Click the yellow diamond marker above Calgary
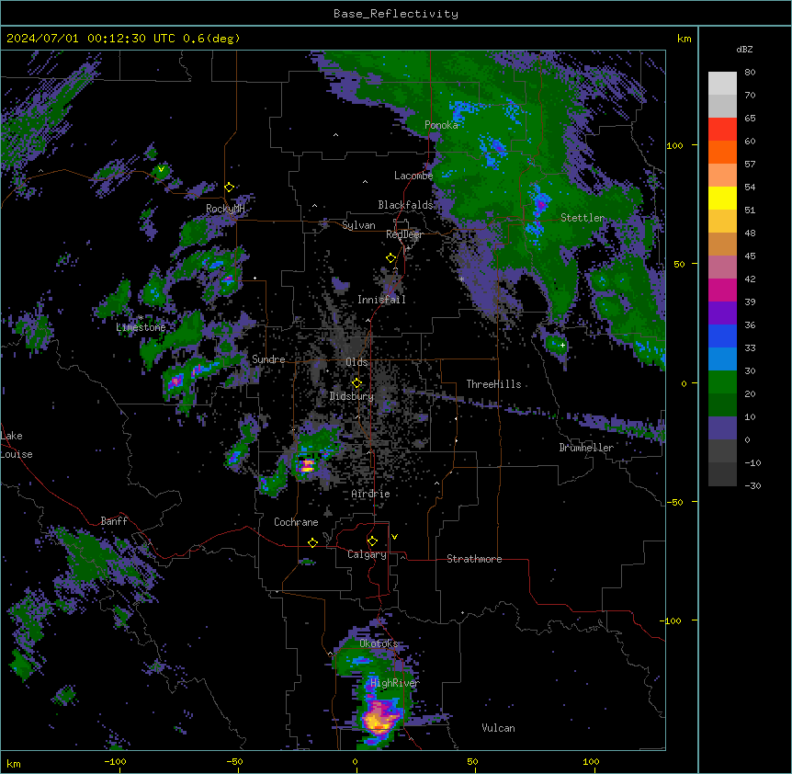Image resolution: width=792 pixels, height=774 pixels. coord(372,541)
